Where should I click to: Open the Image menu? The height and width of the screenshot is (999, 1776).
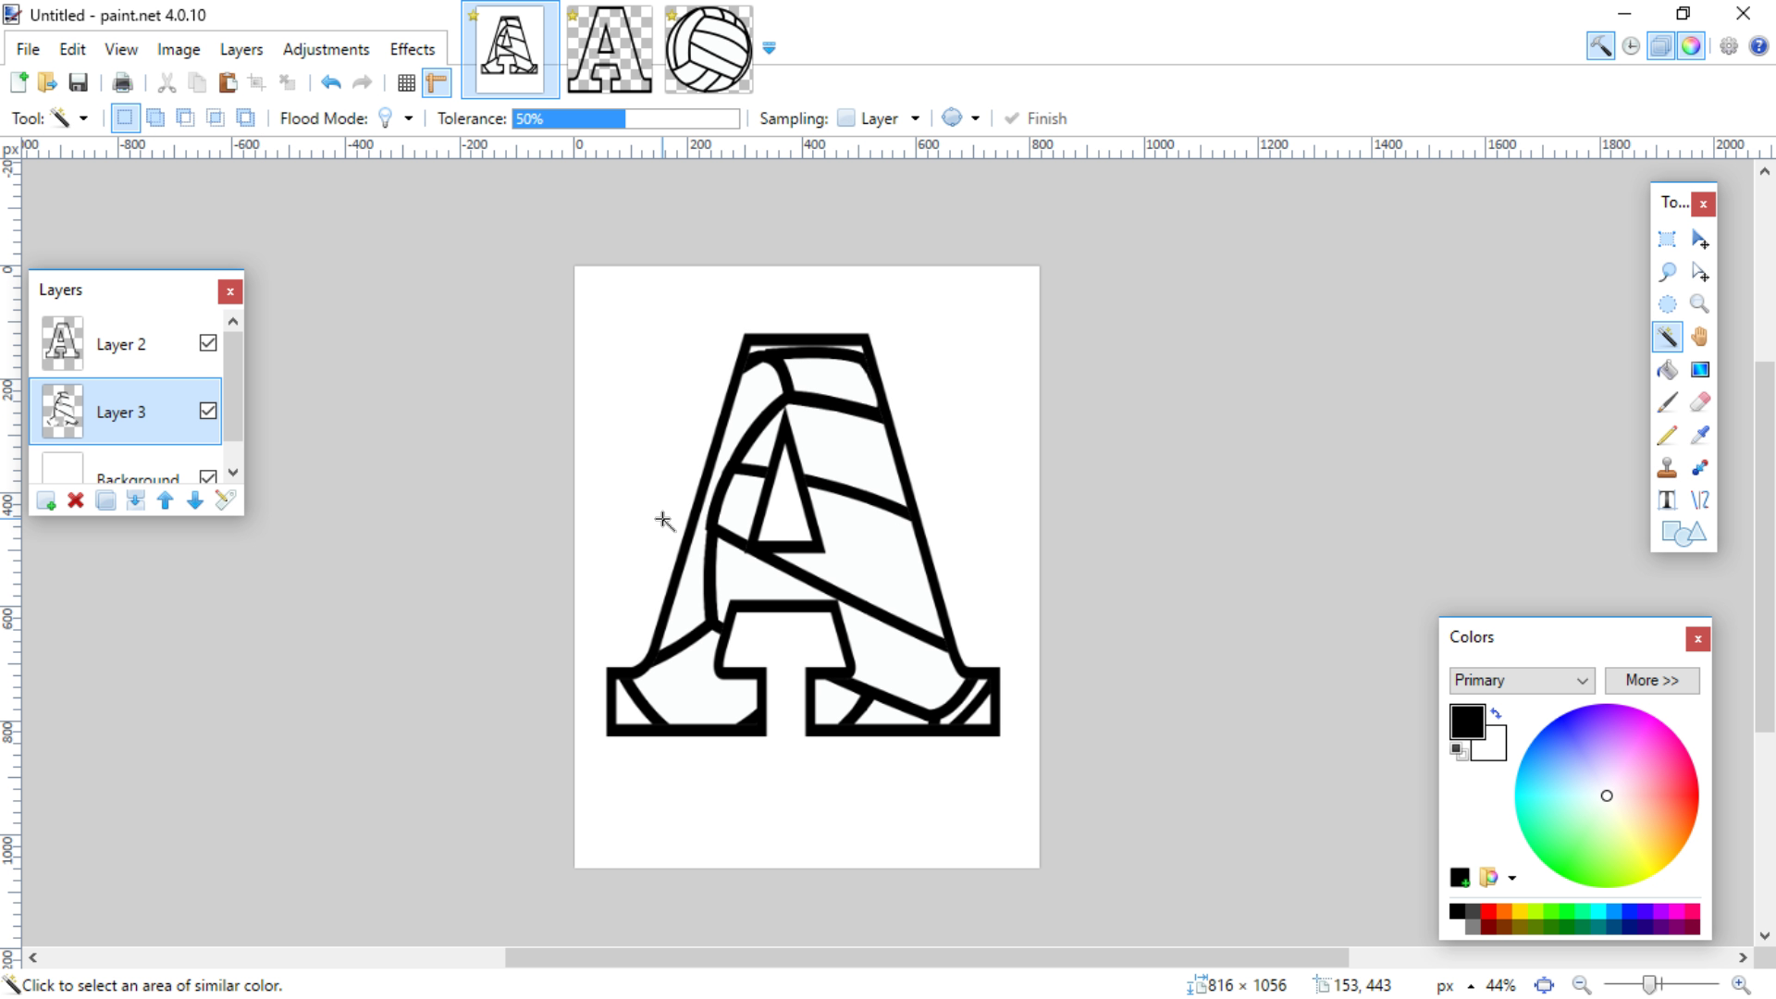click(x=179, y=49)
